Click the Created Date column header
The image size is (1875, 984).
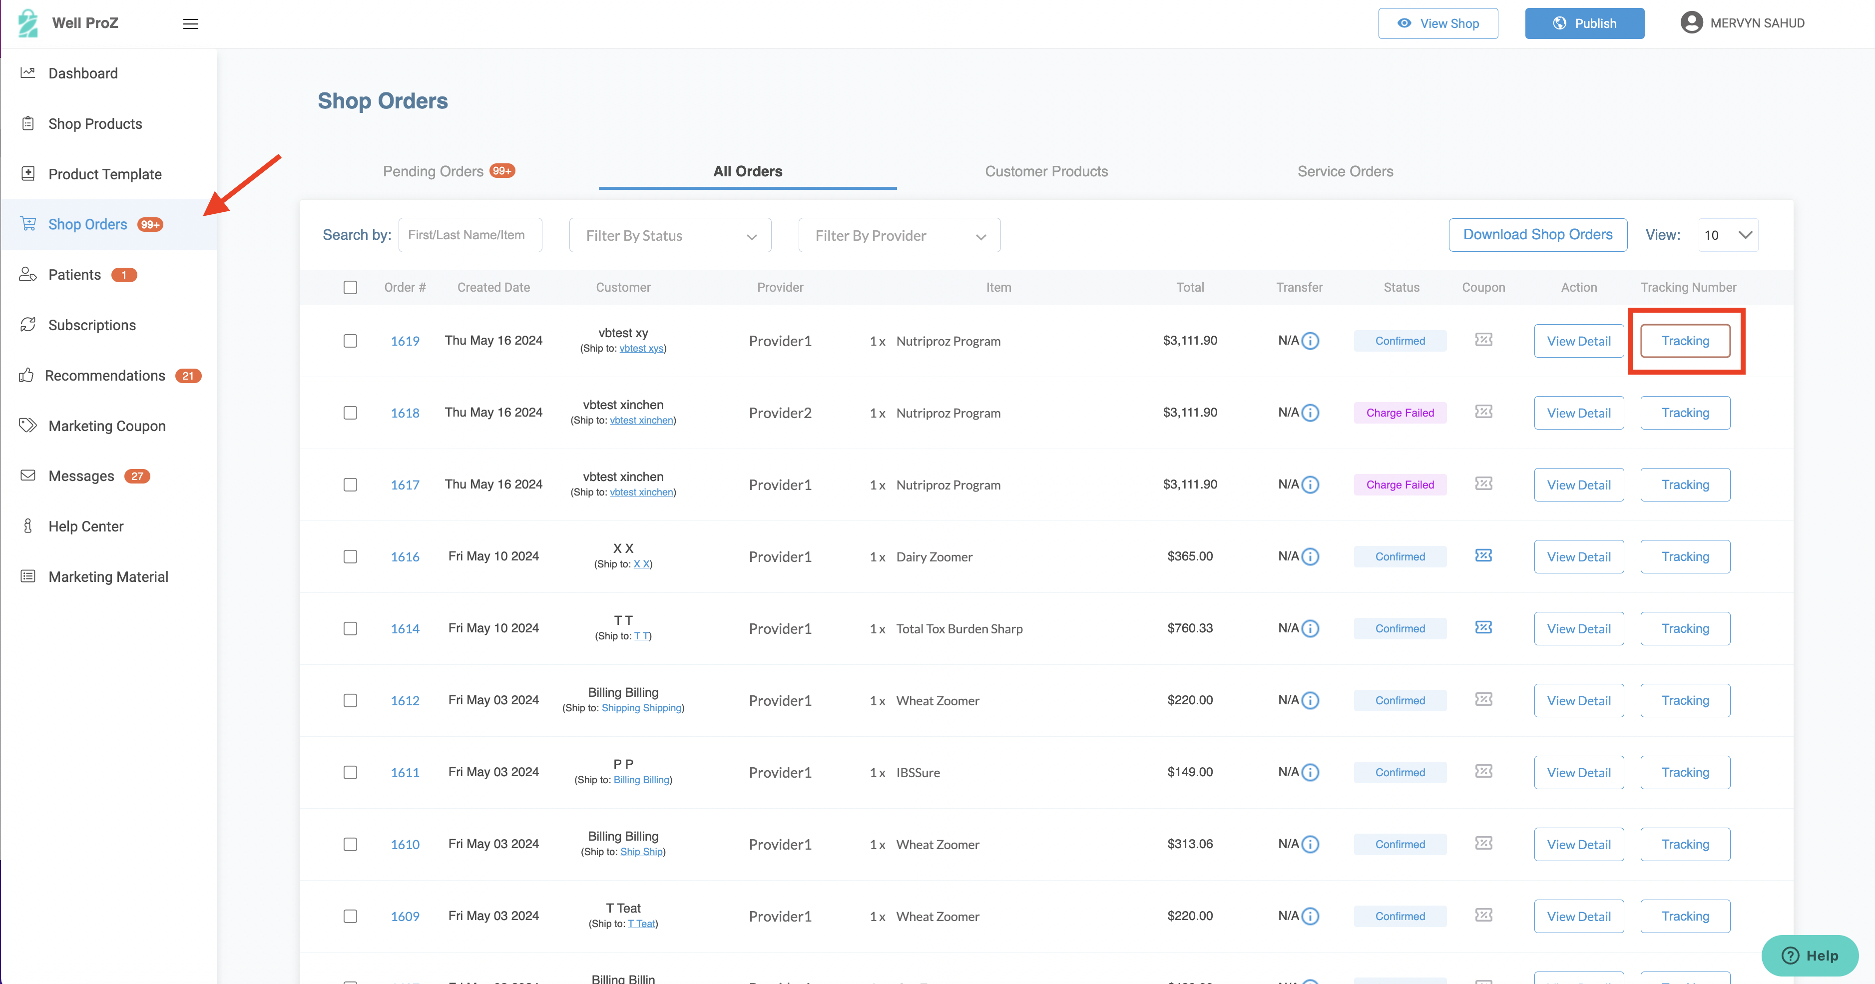[493, 288]
